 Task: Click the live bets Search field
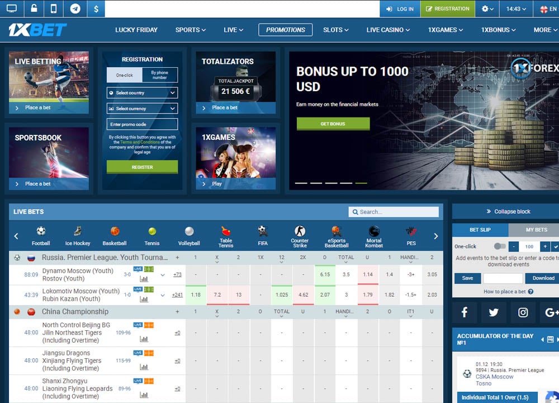[394, 212]
